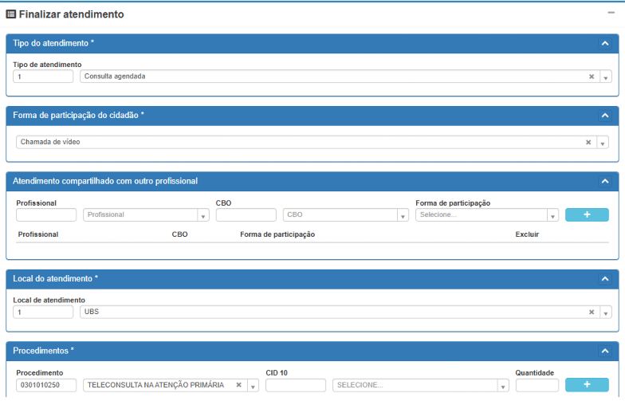Click the Quantidade input field
This screenshot has height=401, width=625.
pyautogui.click(x=537, y=385)
